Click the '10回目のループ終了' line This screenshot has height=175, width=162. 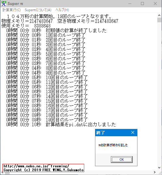(x=47, y=77)
